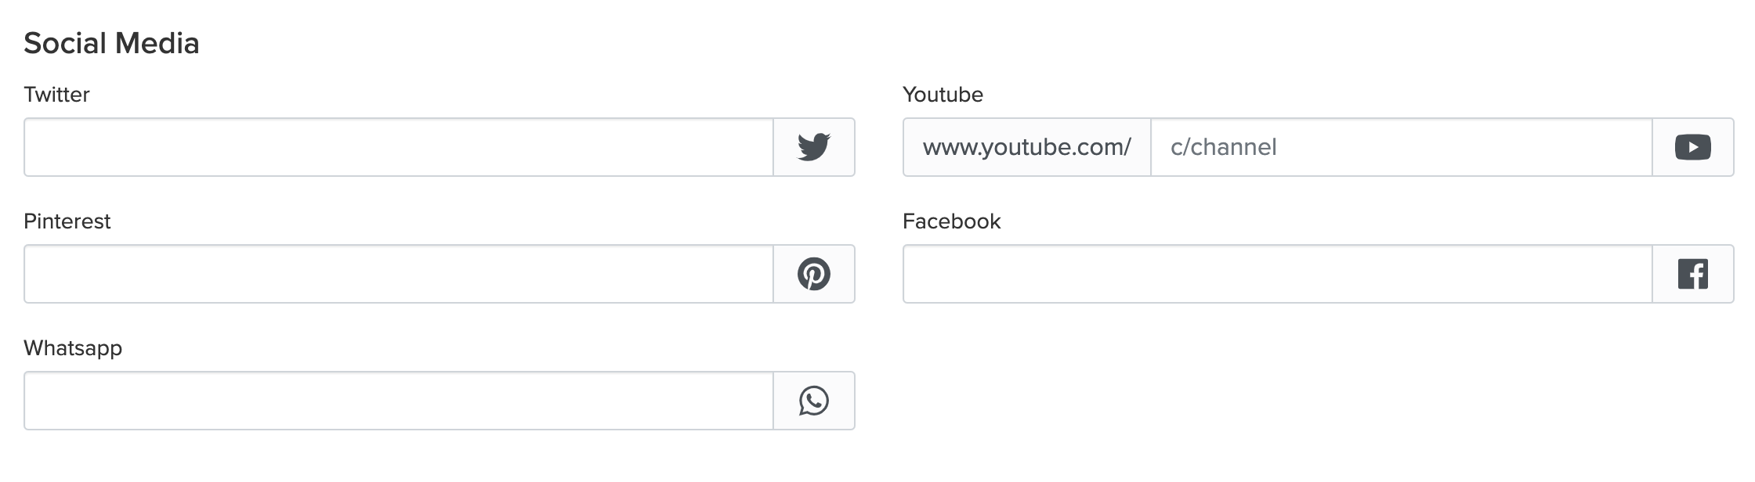The width and height of the screenshot is (1755, 482).
Task: Focus the Whatsapp input field
Action: [x=398, y=401]
